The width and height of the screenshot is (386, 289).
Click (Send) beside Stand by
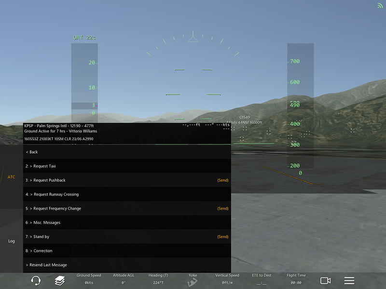[223, 236]
